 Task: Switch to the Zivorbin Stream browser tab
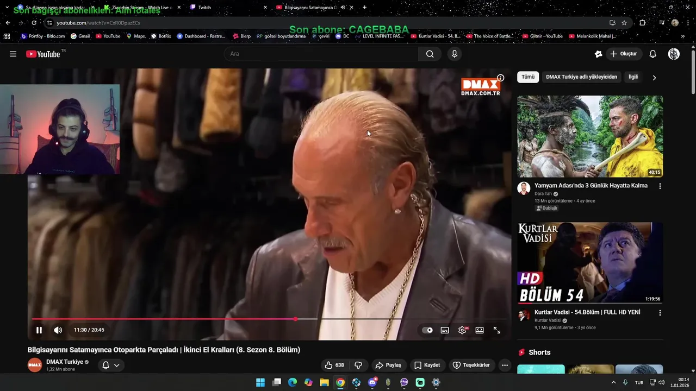pyautogui.click(x=142, y=7)
